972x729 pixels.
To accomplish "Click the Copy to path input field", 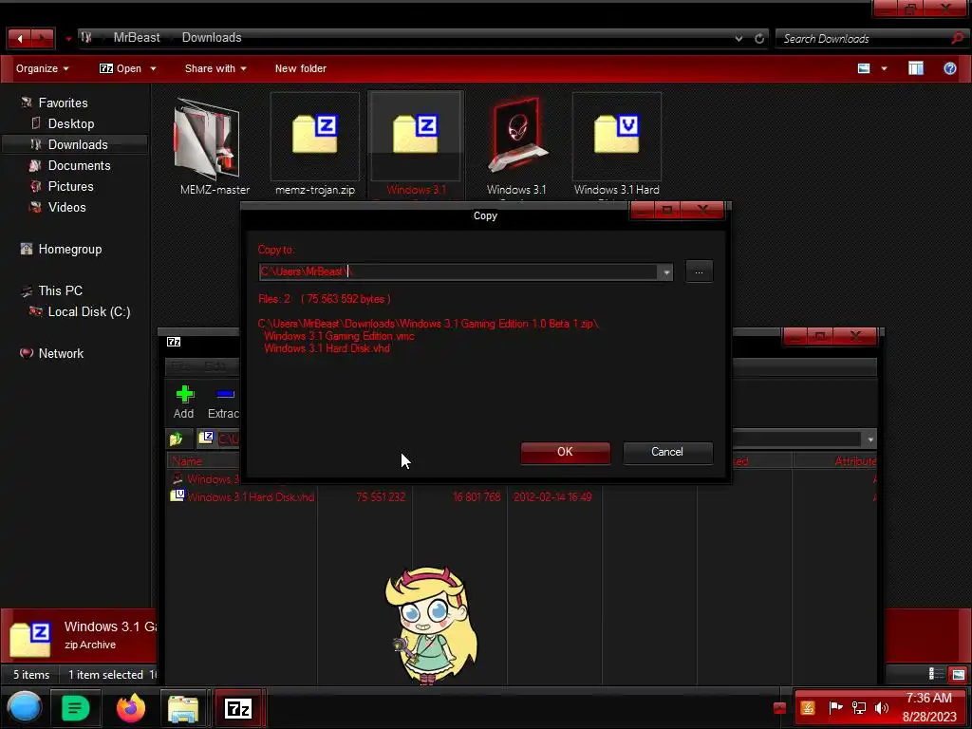I will pyautogui.click(x=458, y=271).
